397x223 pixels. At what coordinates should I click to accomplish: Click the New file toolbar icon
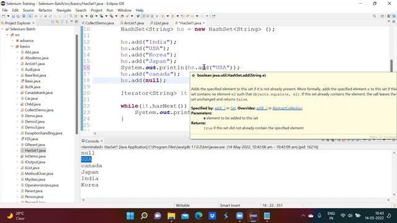tap(4, 16)
